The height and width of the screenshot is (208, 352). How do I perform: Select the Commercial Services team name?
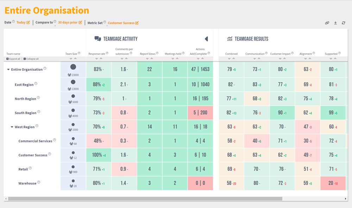35,141
